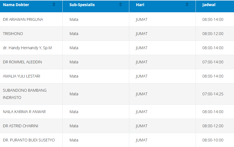Image resolution: width=234 pixels, height=147 pixels.
Task: Click the 07:00-14:00 schedule of Rommel
Action: click(x=213, y=62)
